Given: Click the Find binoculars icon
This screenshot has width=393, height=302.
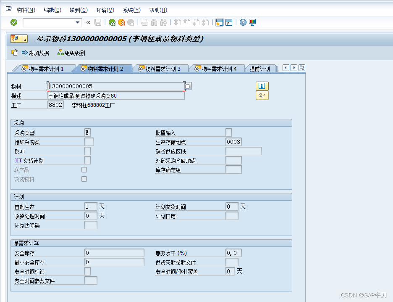Looking at the screenshot, I should [154, 22].
